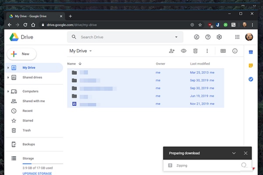This screenshot has width=263, height=175.
Task: Click the Chrome profile avatar in toolbar
Action: [x=245, y=25]
